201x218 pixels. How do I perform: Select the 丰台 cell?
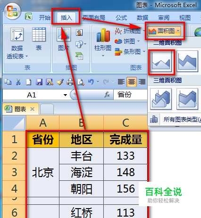(81, 156)
